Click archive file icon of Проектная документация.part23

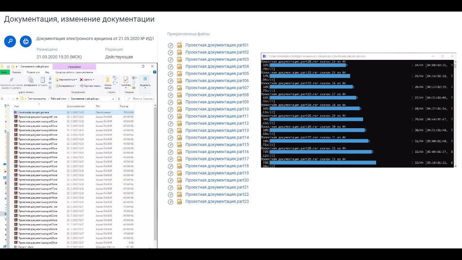179,202
